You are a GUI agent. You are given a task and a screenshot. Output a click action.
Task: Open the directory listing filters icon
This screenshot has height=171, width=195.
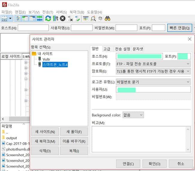coord(86,18)
